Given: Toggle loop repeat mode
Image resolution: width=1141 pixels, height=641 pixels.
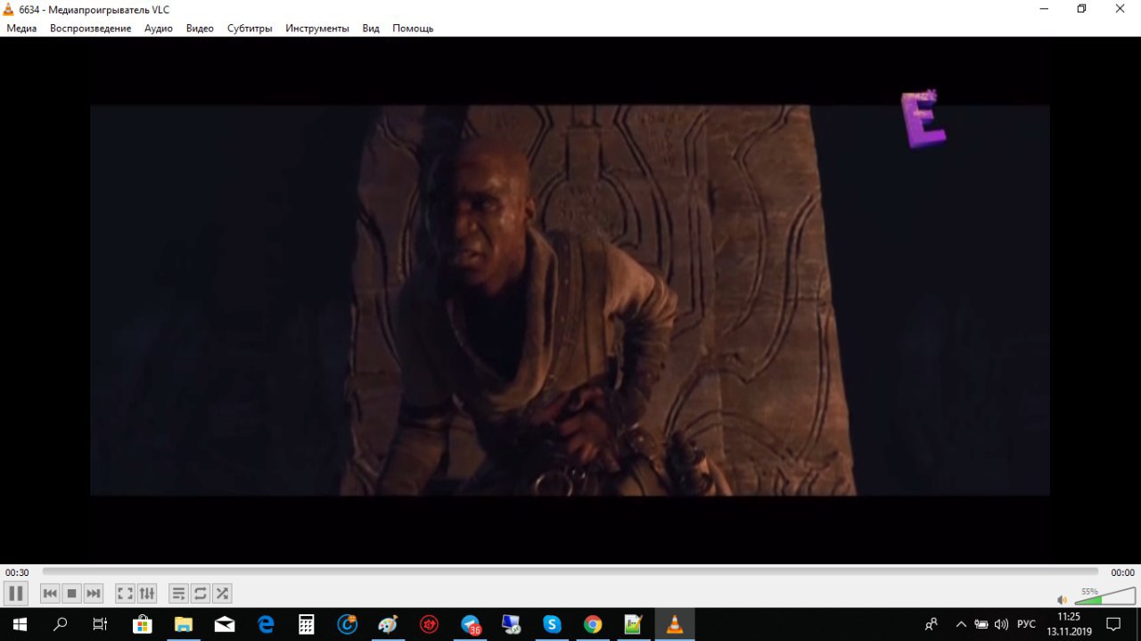Looking at the screenshot, I should (201, 593).
